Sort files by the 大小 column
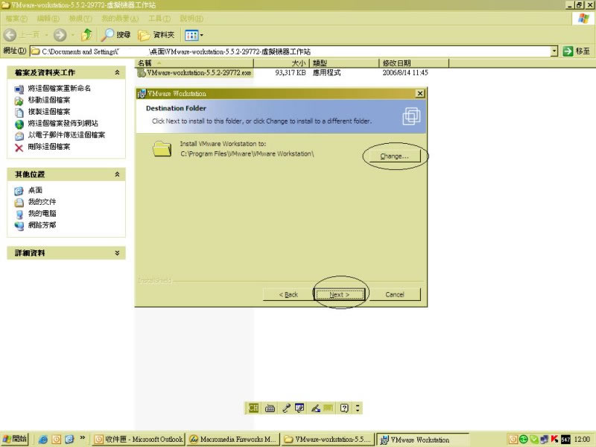This screenshot has width=596, height=447. [282, 63]
